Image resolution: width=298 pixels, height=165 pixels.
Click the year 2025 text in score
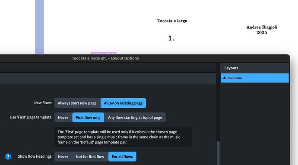pos(262,32)
